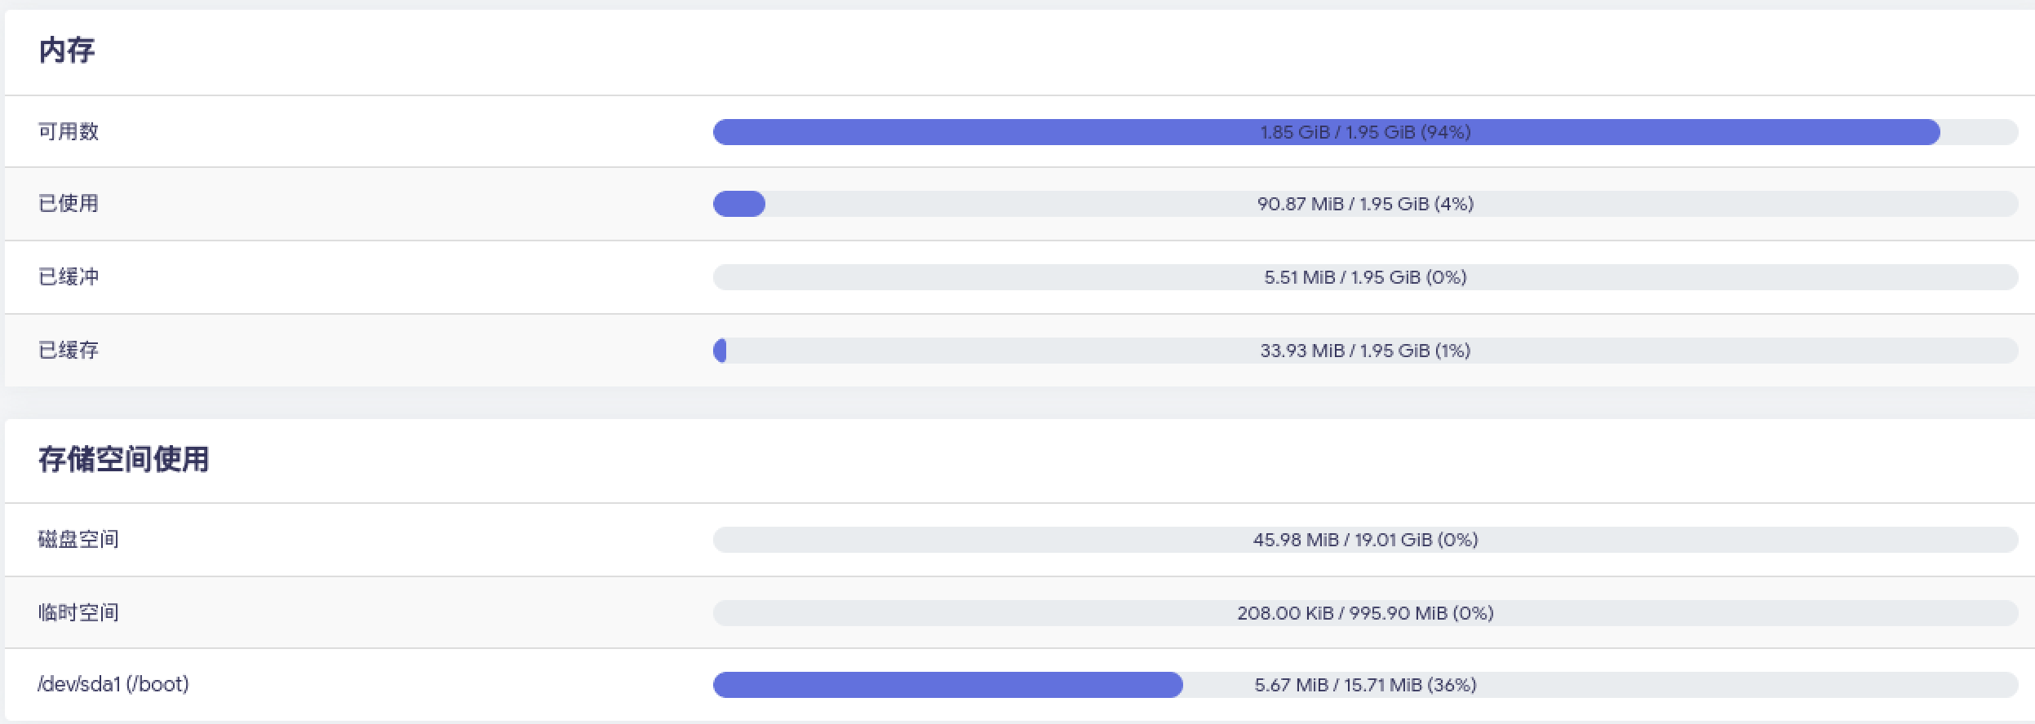Select the 临时空间 row label
Image resolution: width=2035 pixels, height=724 pixels.
[x=78, y=613]
